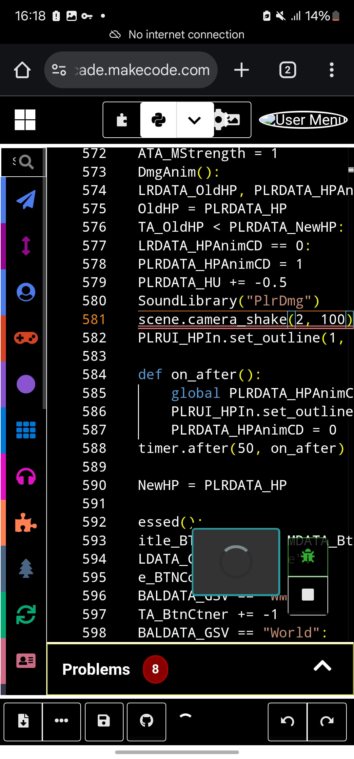The height and width of the screenshot is (759, 354).
Task: Click on 'def on_after():' code line
Action: 199,374
